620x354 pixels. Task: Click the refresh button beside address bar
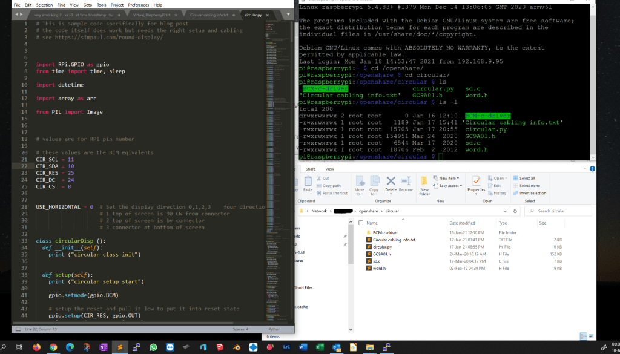point(514,211)
